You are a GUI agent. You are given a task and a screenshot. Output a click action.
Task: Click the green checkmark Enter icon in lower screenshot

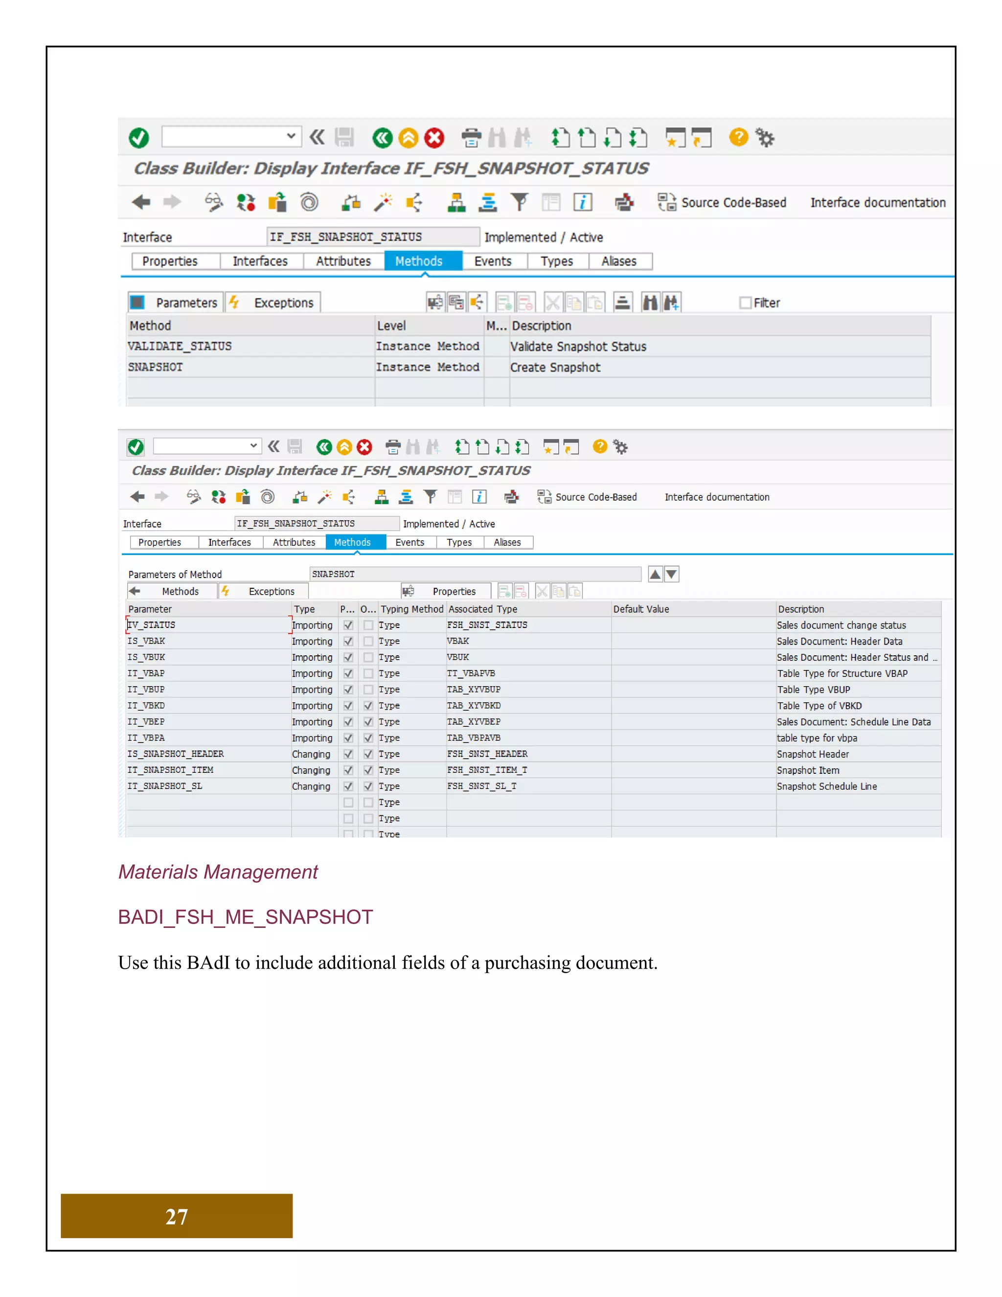pos(136,446)
